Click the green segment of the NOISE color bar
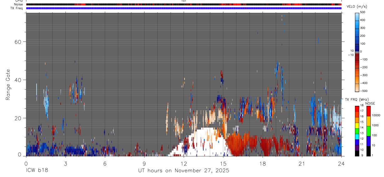384x177 pixels. click(368, 131)
